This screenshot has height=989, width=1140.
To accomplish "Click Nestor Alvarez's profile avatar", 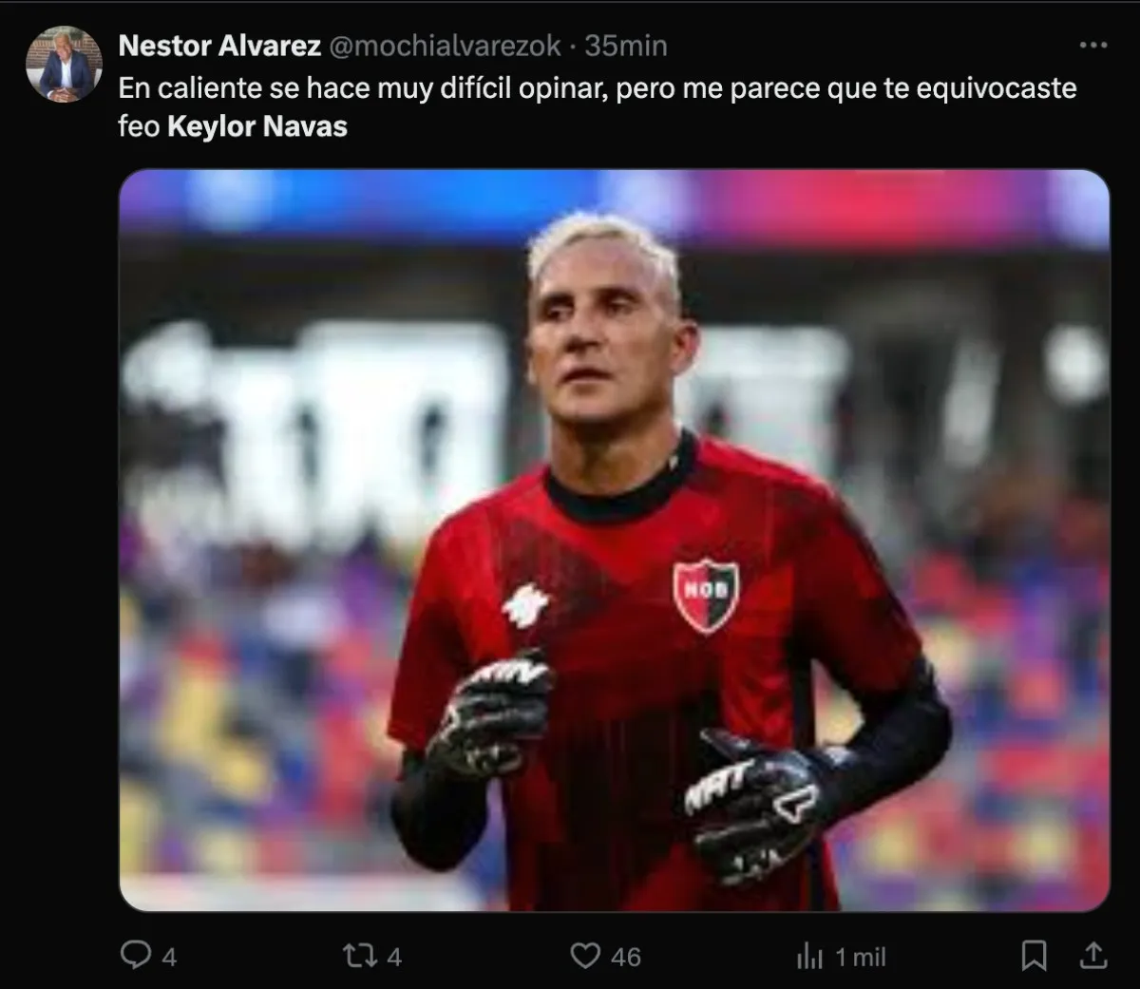I will (x=64, y=65).
